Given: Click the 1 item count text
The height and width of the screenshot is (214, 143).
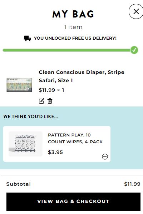Looking at the screenshot, I should (73, 27).
